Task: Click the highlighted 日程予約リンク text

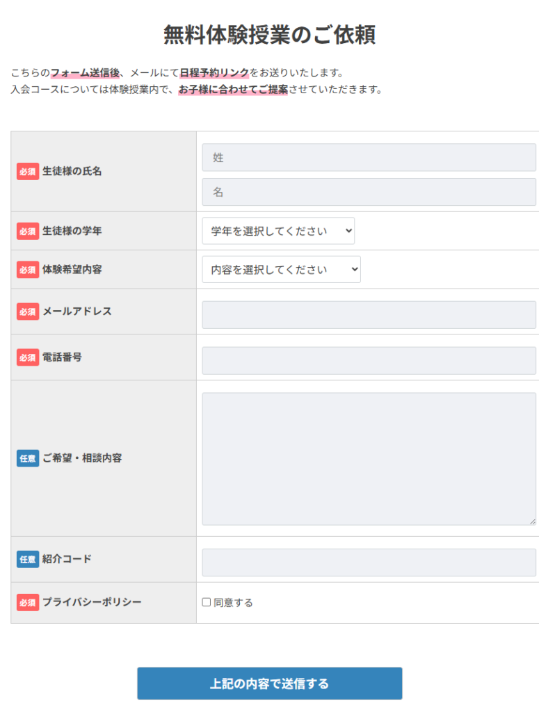Action: (x=214, y=72)
